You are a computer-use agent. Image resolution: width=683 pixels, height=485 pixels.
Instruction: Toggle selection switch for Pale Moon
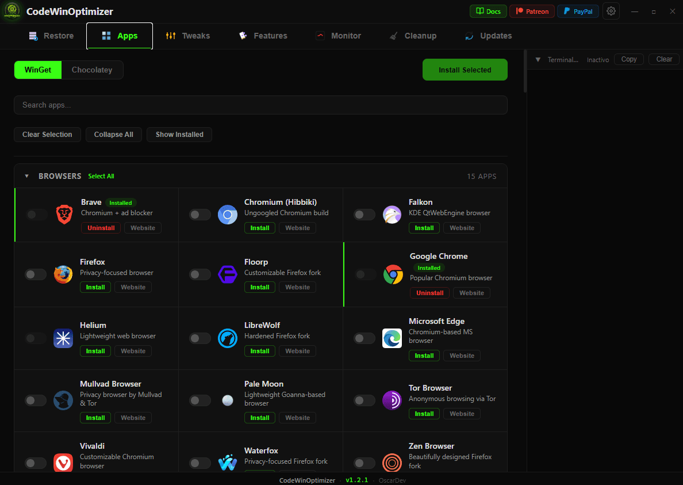pyautogui.click(x=200, y=400)
